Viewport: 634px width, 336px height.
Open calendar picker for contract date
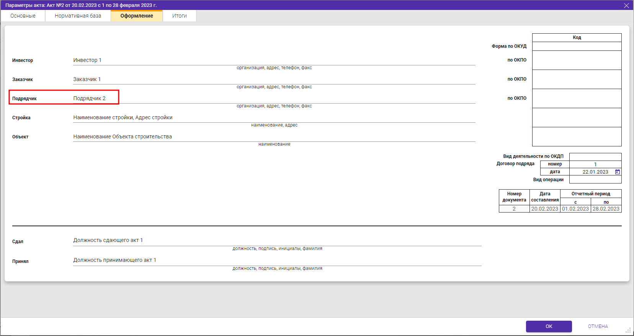pyautogui.click(x=617, y=172)
